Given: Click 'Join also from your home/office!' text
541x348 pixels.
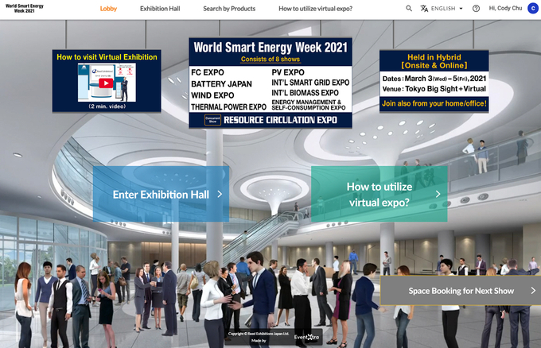Looking at the screenshot, I should coord(434,103).
